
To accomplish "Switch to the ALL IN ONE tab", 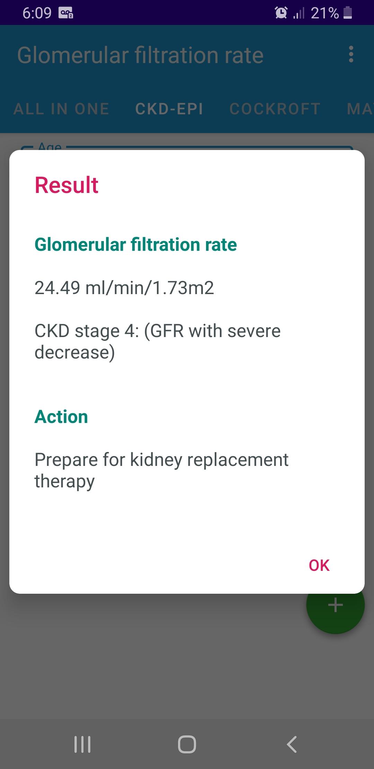I will pyautogui.click(x=61, y=109).
